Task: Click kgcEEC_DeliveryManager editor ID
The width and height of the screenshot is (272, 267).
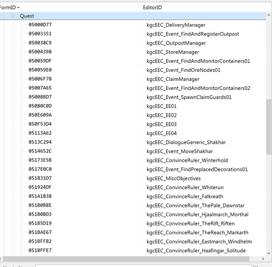Action: tap(176, 25)
